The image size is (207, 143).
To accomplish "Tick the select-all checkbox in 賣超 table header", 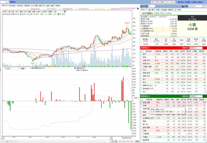I will point(141,99).
